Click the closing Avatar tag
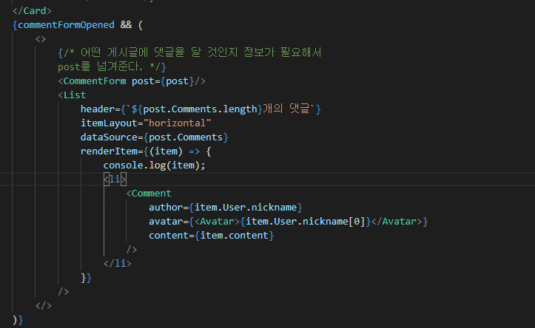The image size is (535, 328). pos(397,222)
